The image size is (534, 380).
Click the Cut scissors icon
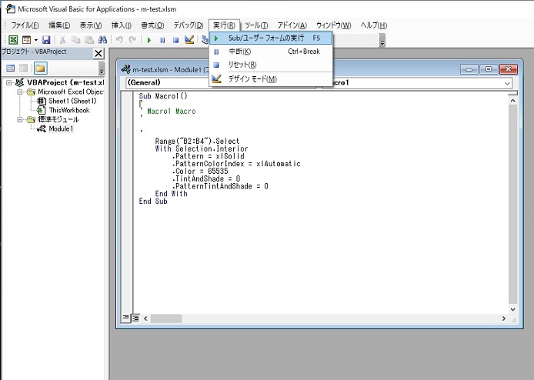point(62,40)
